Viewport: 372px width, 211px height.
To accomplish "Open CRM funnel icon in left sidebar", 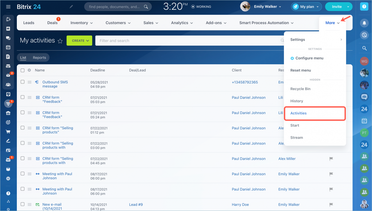I will tap(8, 103).
